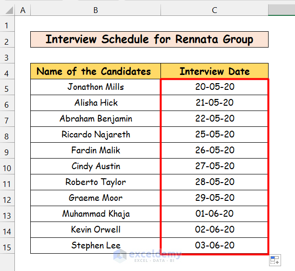Screen dimensions: 295x271
Task: Select the cell containing 20-05-20
Action: point(214,87)
